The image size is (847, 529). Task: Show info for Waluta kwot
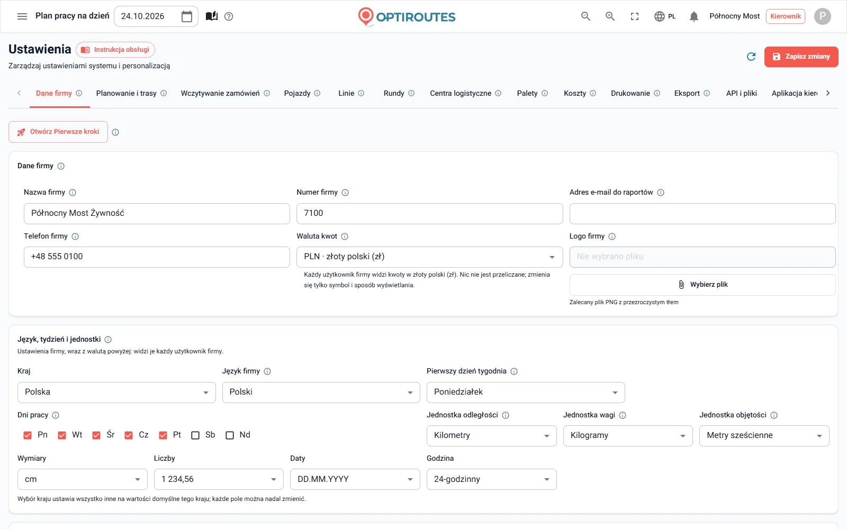(345, 236)
